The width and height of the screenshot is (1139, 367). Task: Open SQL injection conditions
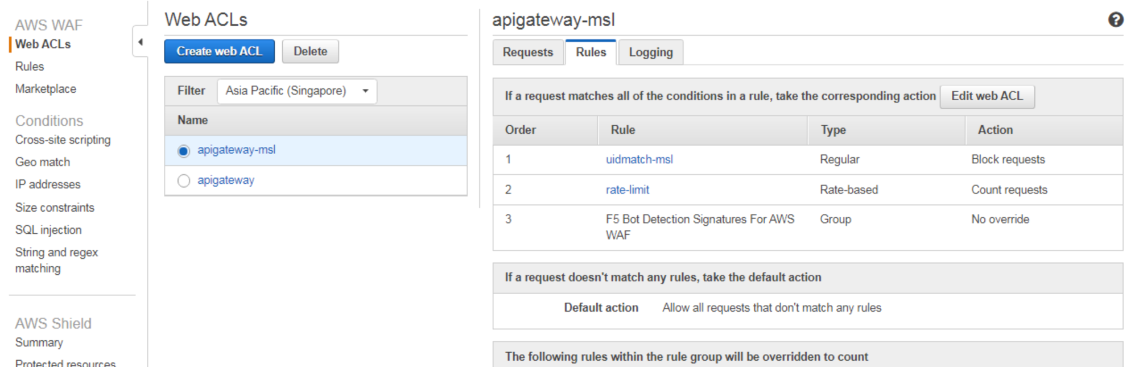coord(48,230)
